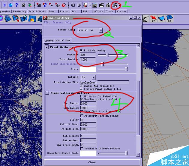Click the blue spark toolbar icon
Screen dimensions: 189x166
click(x=4, y=5)
